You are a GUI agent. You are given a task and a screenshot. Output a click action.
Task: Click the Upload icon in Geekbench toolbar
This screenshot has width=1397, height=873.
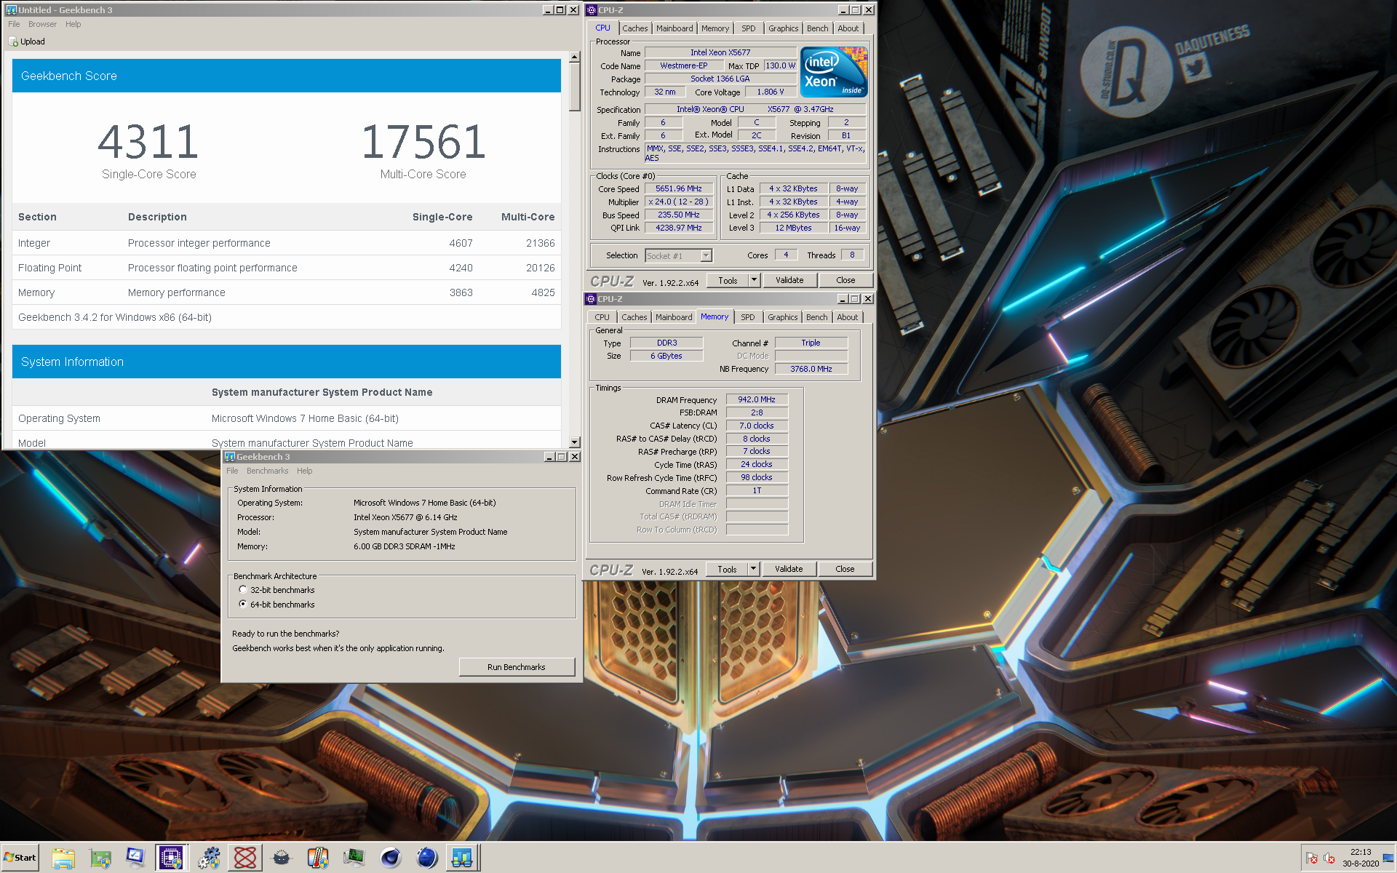(13, 42)
